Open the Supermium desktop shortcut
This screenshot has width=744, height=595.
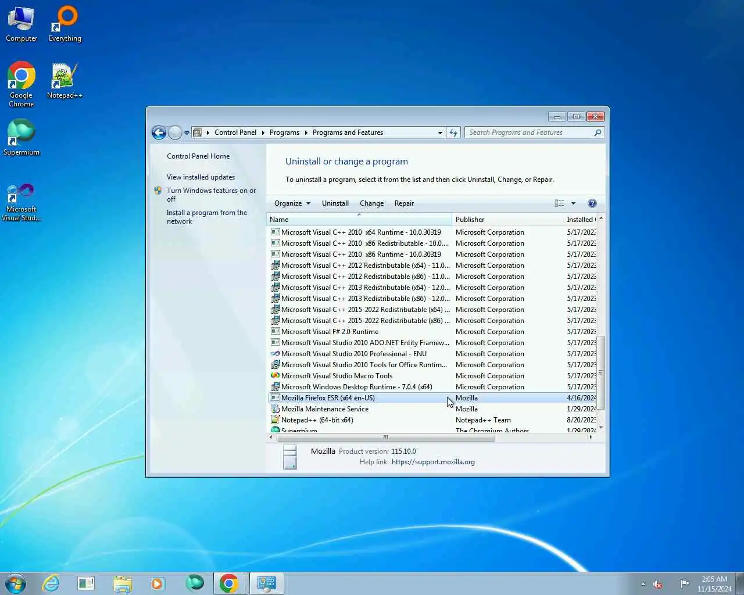(x=22, y=138)
